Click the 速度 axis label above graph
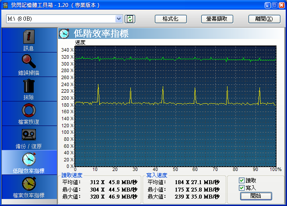 [x=80, y=42]
